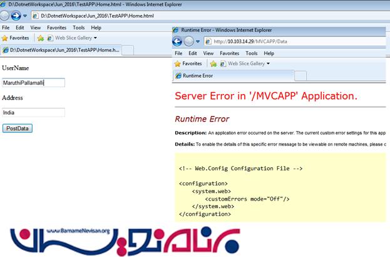Screen dimensions: 390x257
Task: Click the UserName field containing MaruthiPallamalli
Action: pos(33,82)
